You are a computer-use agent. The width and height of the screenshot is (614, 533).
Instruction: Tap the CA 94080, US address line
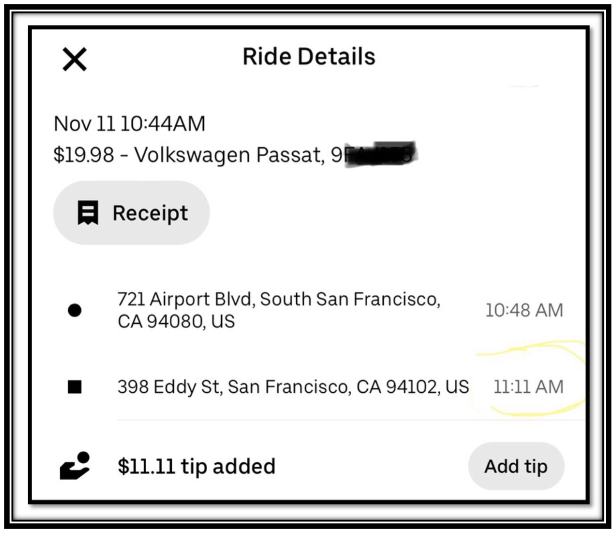click(176, 321)
